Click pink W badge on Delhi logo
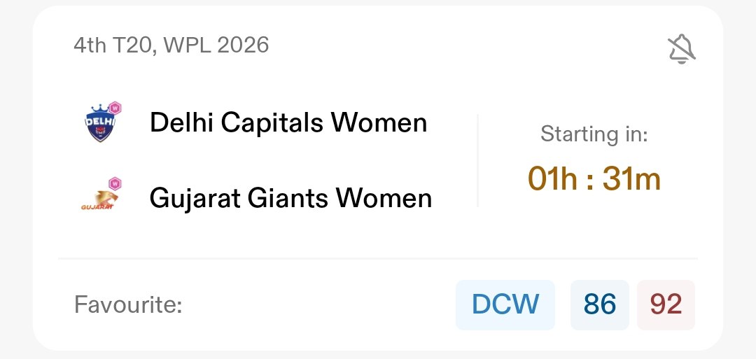Screen dimensions: 756x359 115,108
